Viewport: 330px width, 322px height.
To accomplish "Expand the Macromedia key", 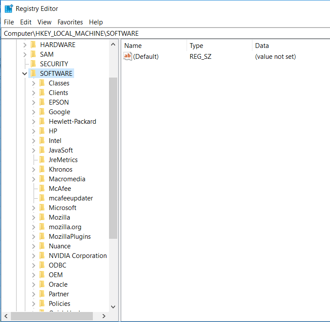I will [x=34, y=179].
